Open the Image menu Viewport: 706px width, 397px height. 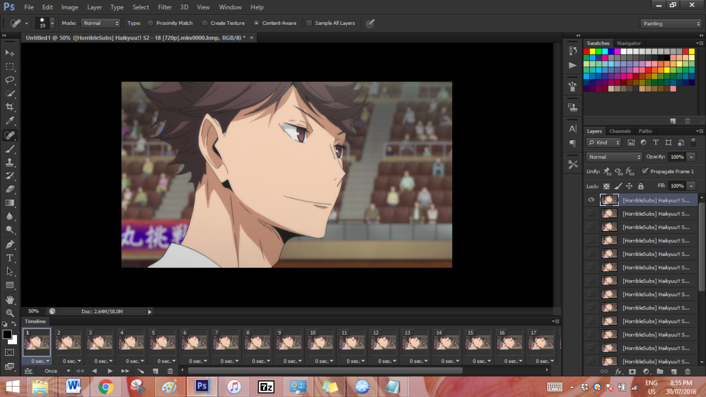(x=69, y=7)
